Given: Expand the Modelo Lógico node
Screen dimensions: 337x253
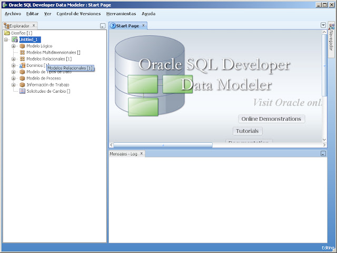Looking at the screenshot, I should pyautogui.click(x=13, y=46).
